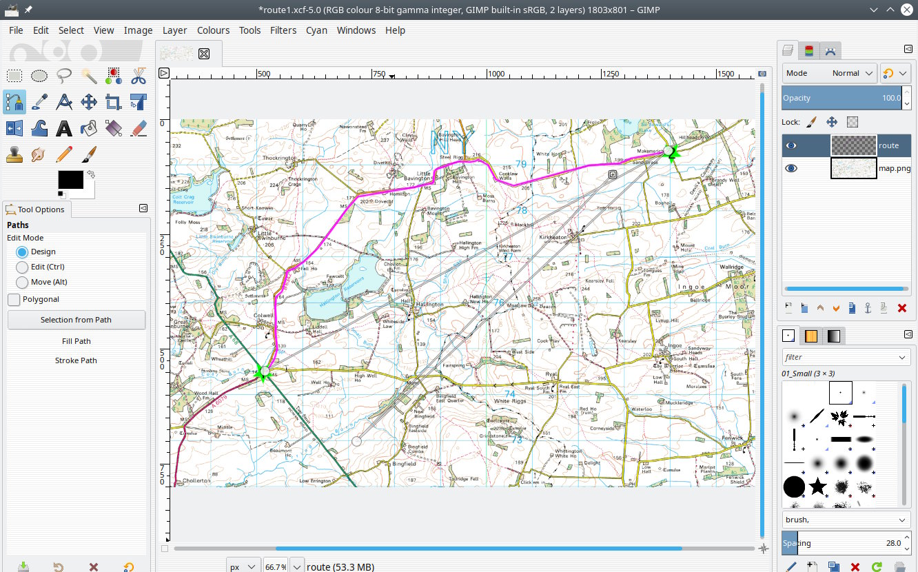Select the Colour Picker eyedropper tool
The height and width of the screenshot is (572, 918).
(x=39, y=102)
